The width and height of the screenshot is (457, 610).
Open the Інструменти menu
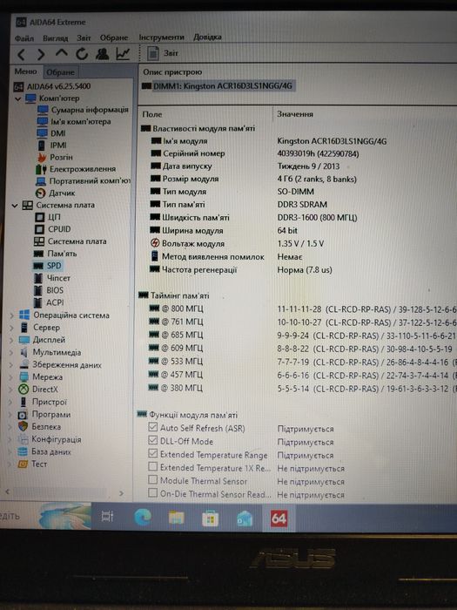coord(161,37)
